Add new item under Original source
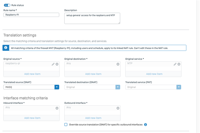The height and width of the screenshot is (133, 200). click(32, 74)
